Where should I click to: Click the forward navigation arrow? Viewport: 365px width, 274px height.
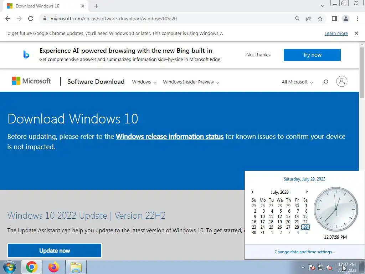(x=19, y=19)
